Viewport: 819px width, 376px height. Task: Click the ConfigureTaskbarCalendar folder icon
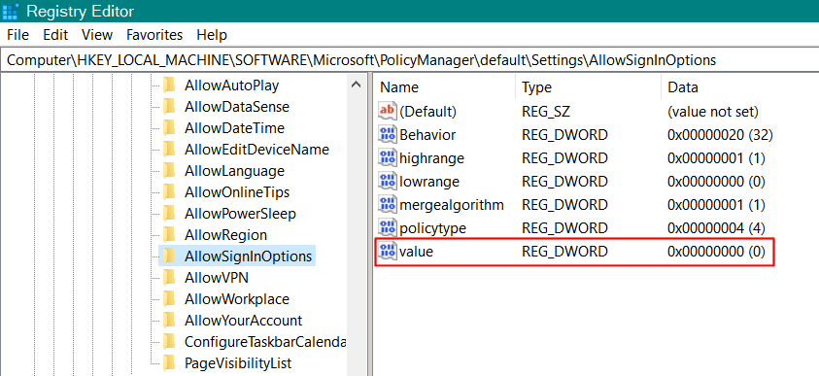tap(169, 342)
